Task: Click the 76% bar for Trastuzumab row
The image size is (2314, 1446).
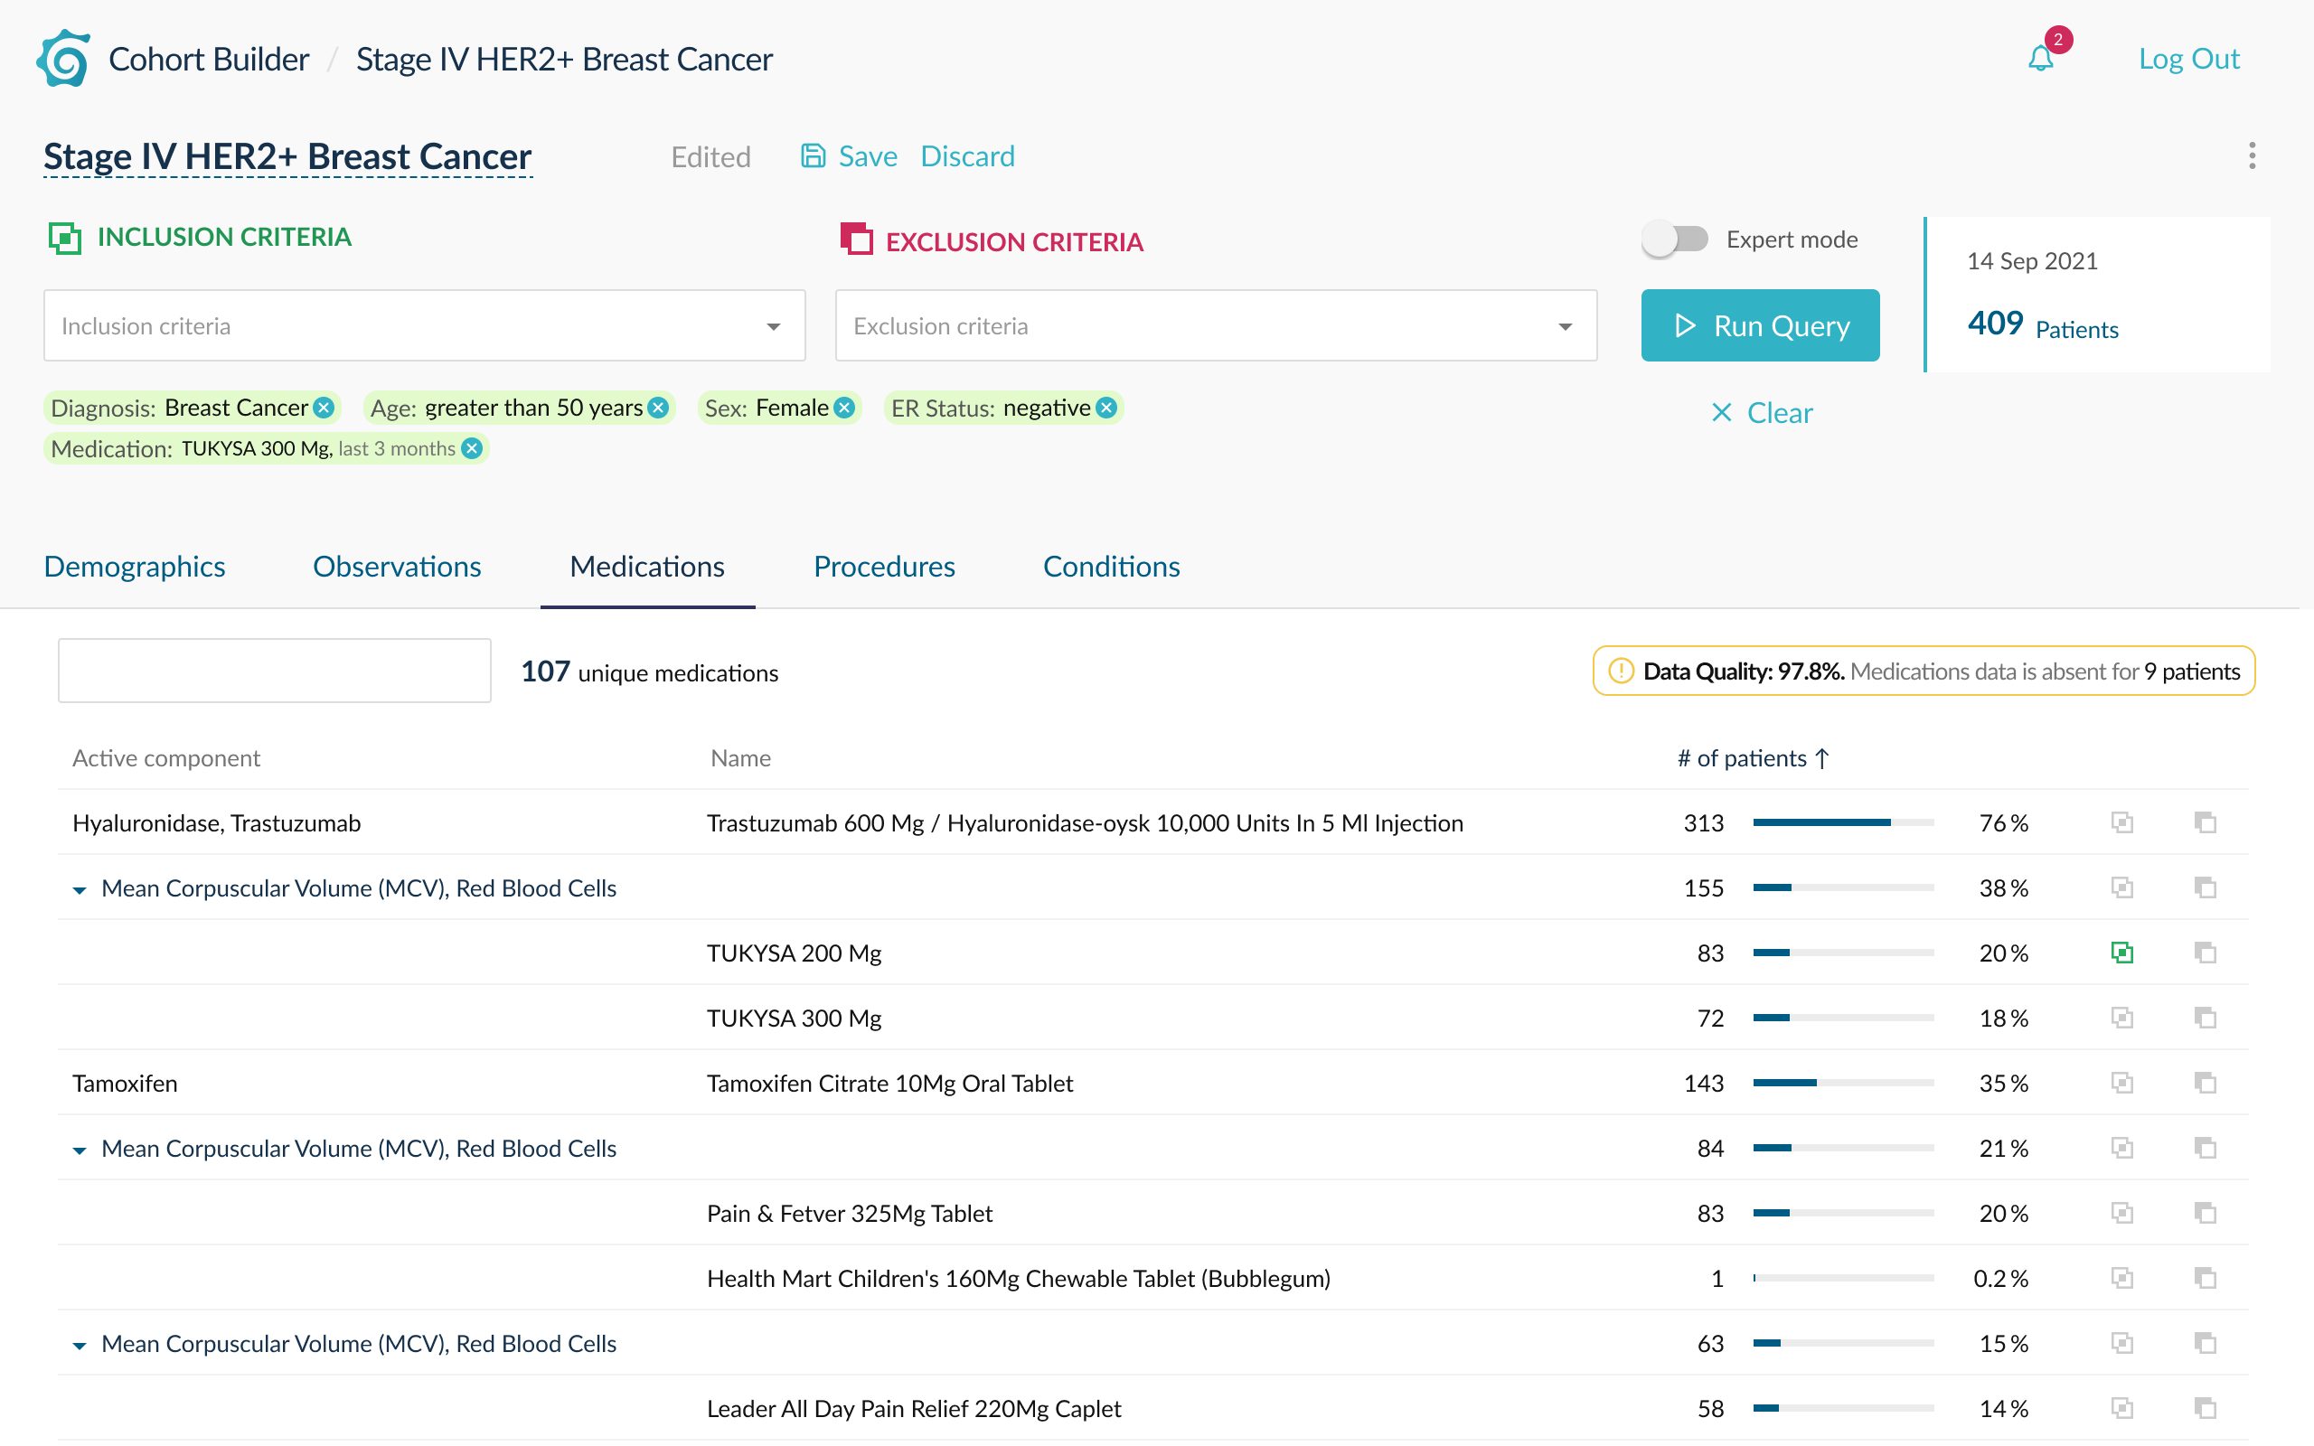Action: 1842,822
